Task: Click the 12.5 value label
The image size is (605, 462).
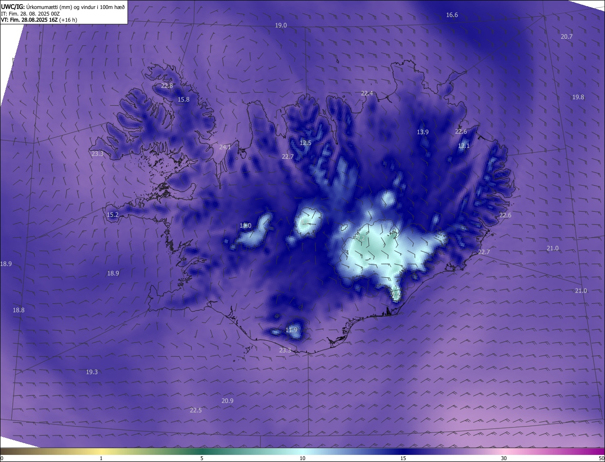Action: [x=305, y=143]
